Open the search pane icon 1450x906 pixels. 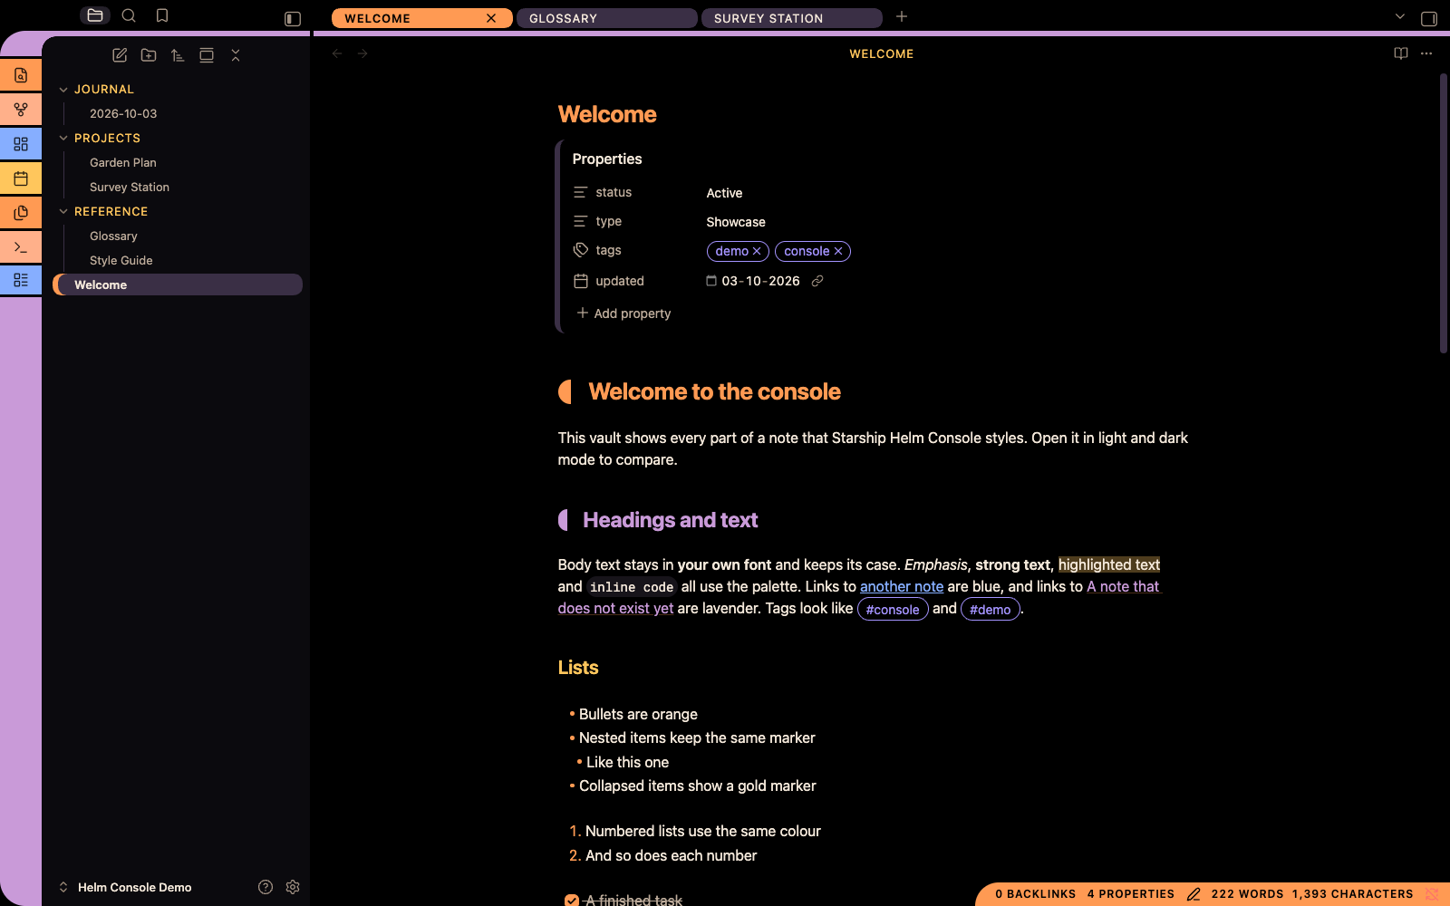click(x=129, y=15)
